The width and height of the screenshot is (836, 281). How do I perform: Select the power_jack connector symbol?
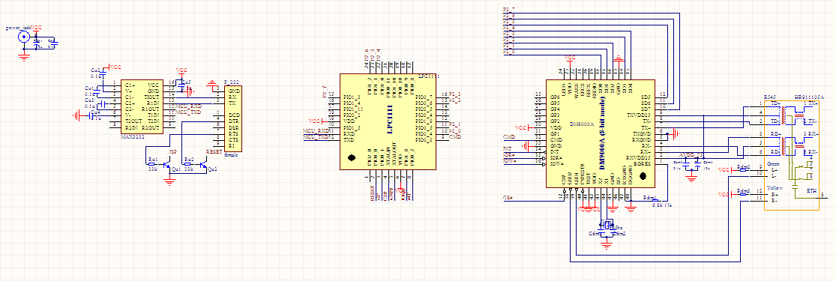tap(23, 37)
